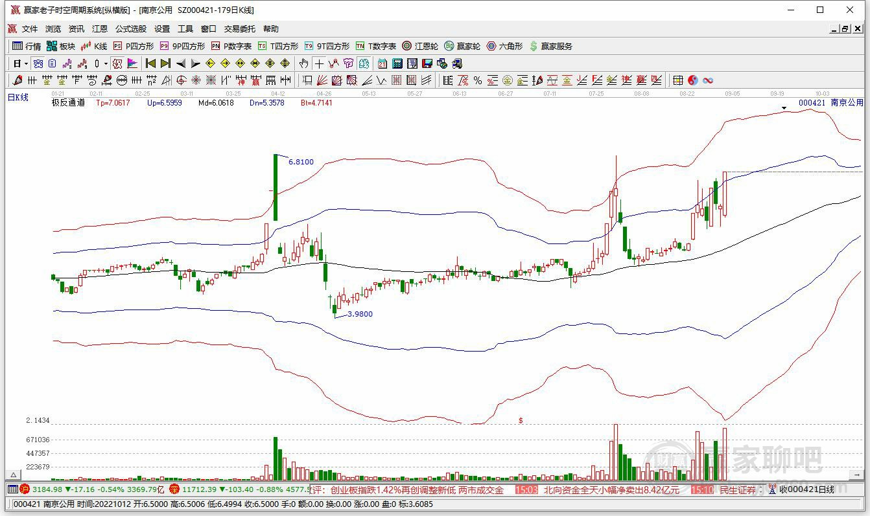This screenshot has height=516, width=870.
Task: Click the 6.8100 high price label
Action: 301,162
